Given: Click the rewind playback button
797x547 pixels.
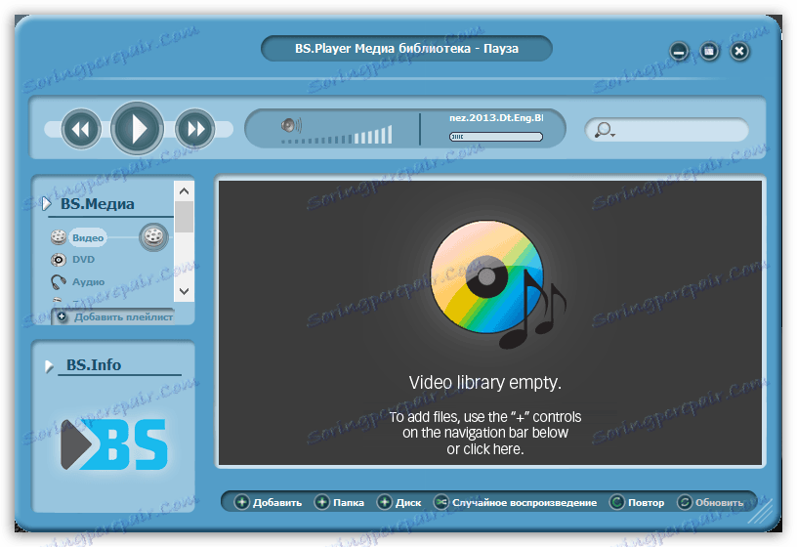Looking at the screenshot, I should pos(81,129).
